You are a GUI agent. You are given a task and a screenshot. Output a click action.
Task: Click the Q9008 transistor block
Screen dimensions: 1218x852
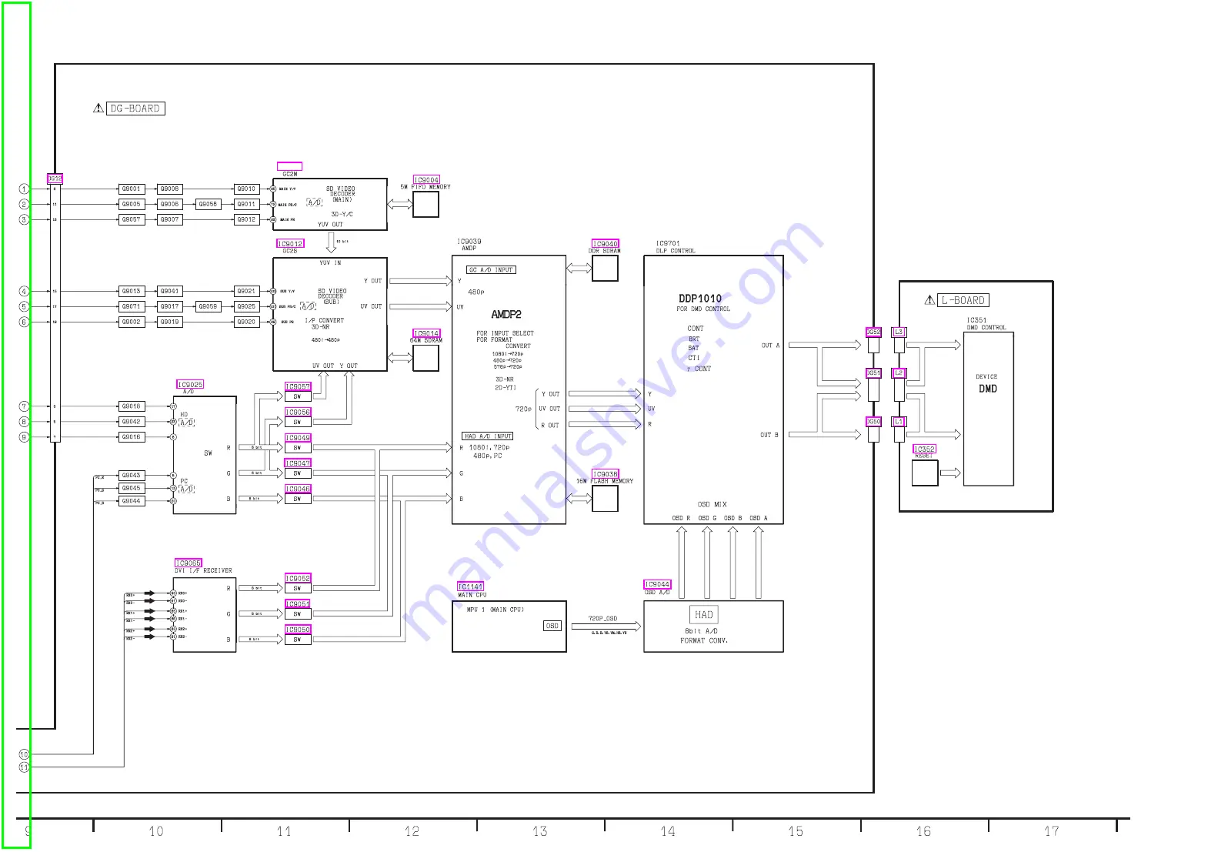click(170, 189)
